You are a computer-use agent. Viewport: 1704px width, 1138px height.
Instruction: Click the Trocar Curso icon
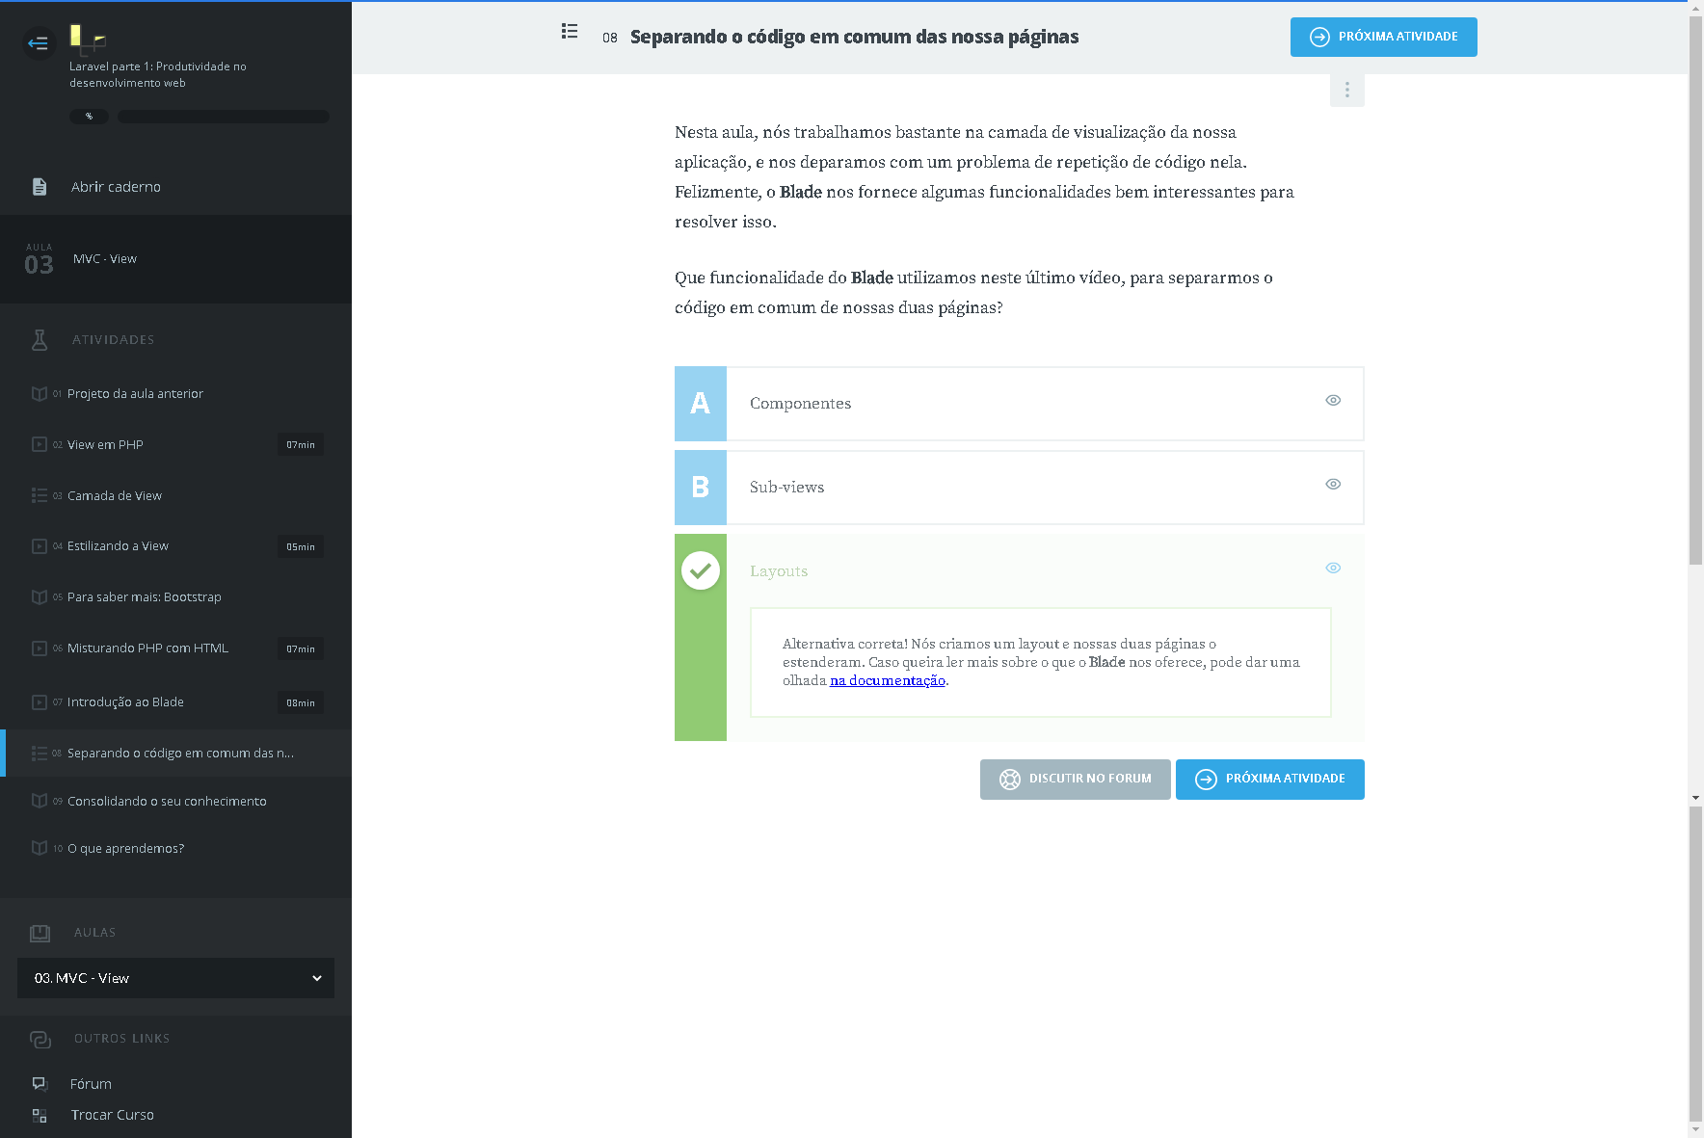click(x=40, y=1115)
